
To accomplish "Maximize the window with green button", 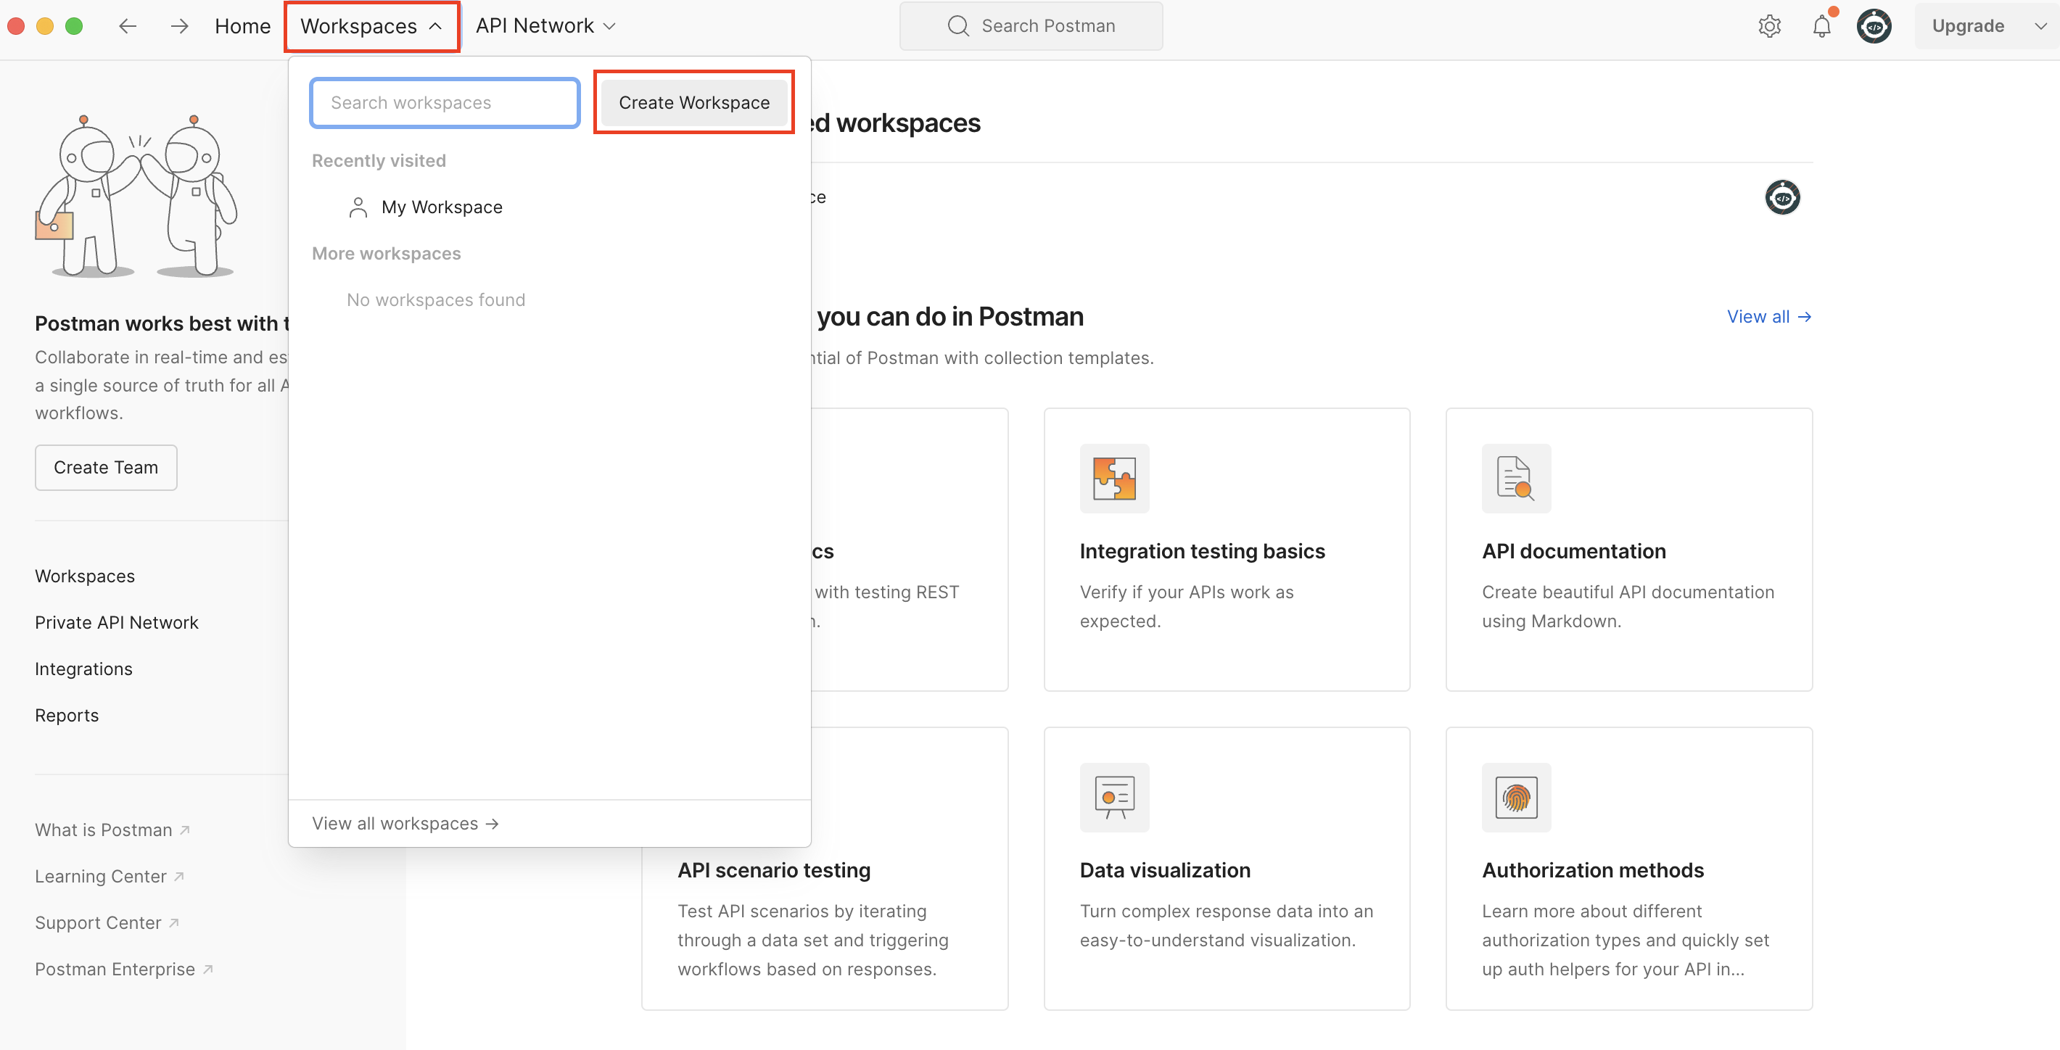I will 73,26.
